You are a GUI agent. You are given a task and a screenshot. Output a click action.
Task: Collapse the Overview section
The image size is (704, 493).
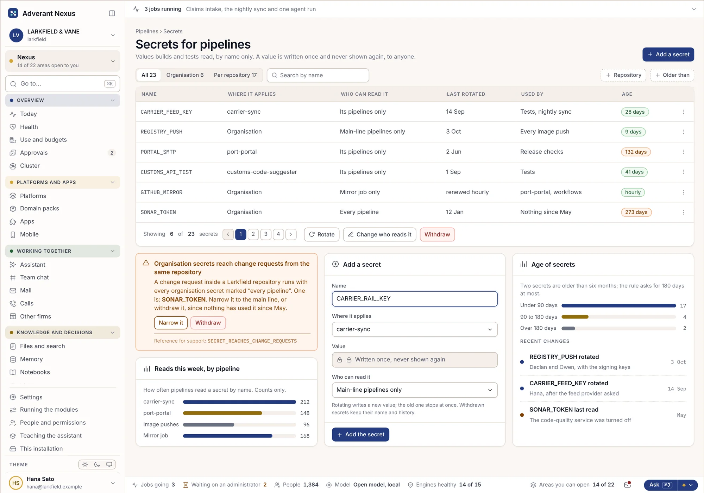(x=63, y=100)
